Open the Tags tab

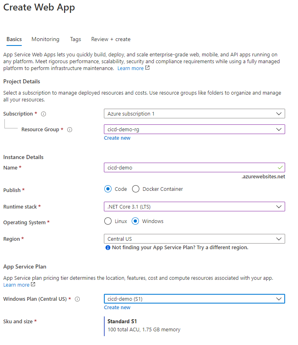point(75,39)
